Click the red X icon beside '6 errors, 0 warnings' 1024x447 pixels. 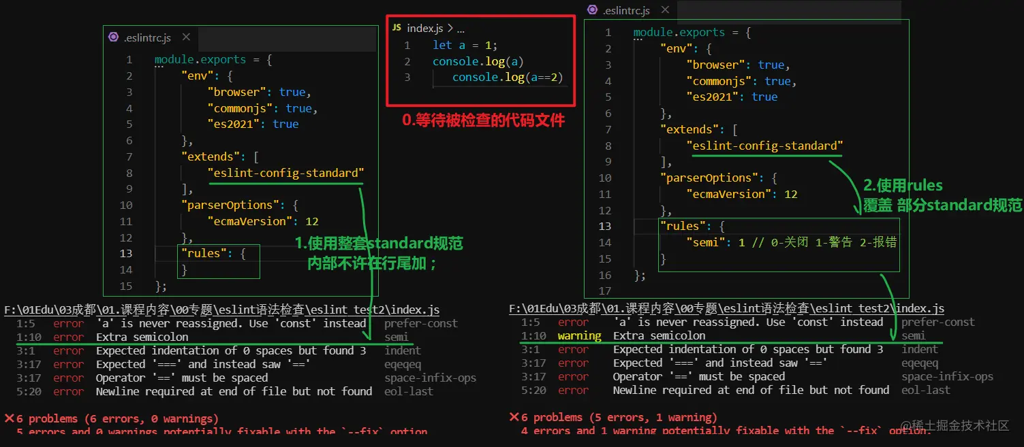click(x=9, y=418)
